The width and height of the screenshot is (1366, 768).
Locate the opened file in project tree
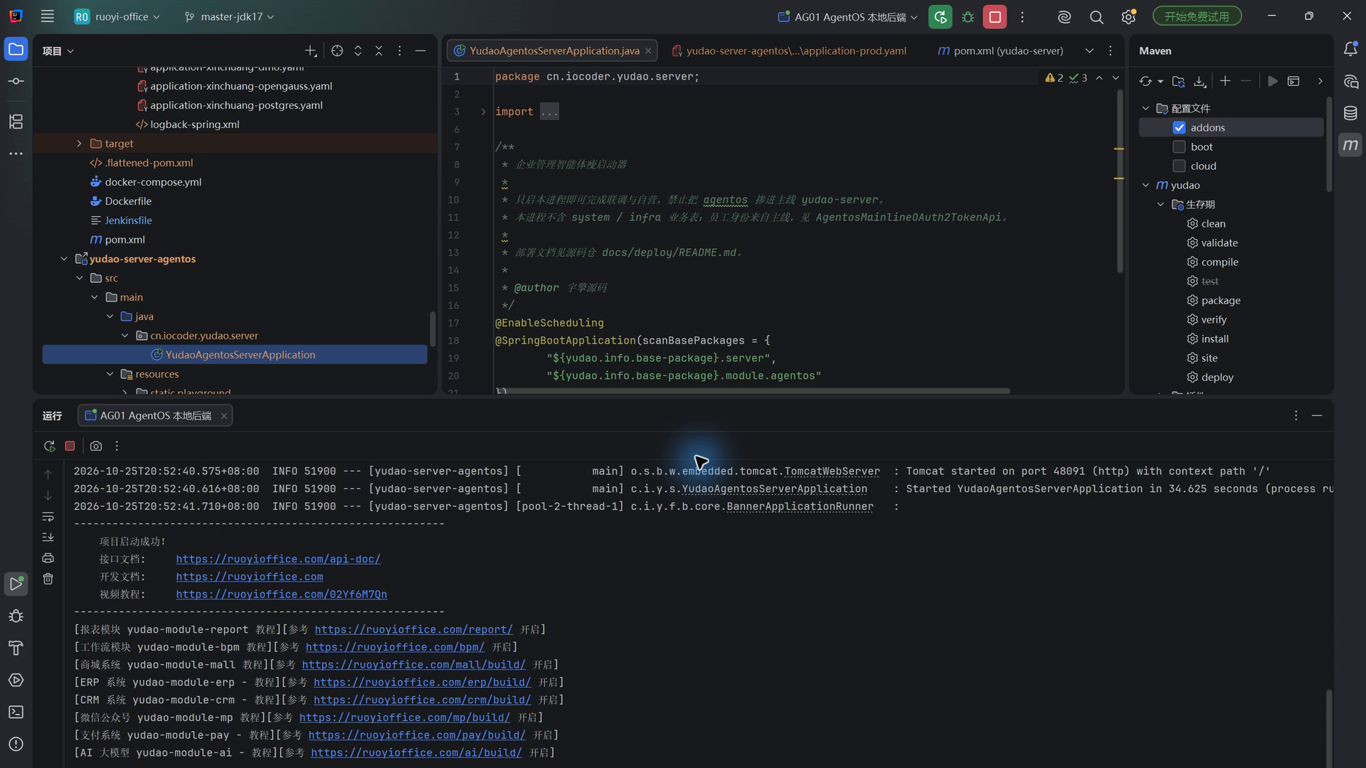click(x=337, y=50)
